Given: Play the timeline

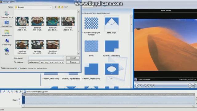Looking at the screenshot, I should pyautogui.click(x=20, y=92).
